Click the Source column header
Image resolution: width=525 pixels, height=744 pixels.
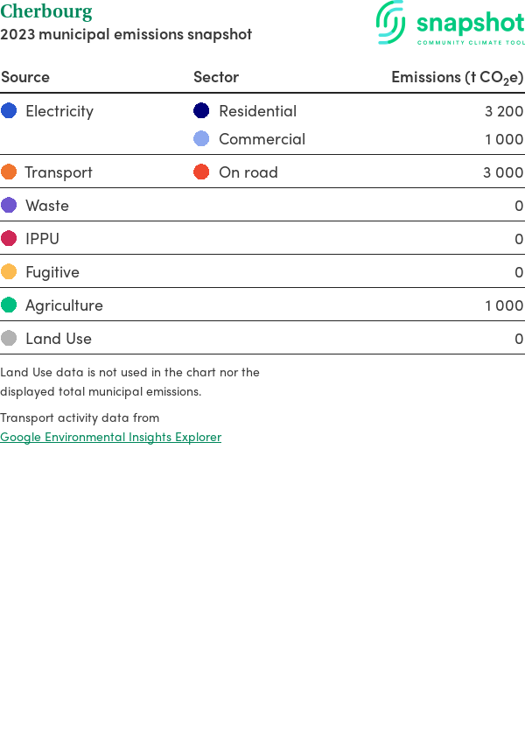tap(25, 77)
